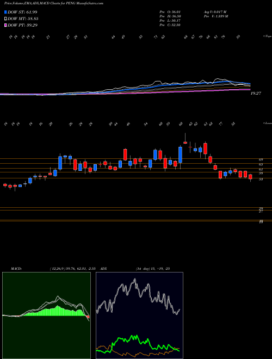This screenshot has width=272, height=359.
Task: Click the ADX (14 day) parameter values
Action: point(152,269)
